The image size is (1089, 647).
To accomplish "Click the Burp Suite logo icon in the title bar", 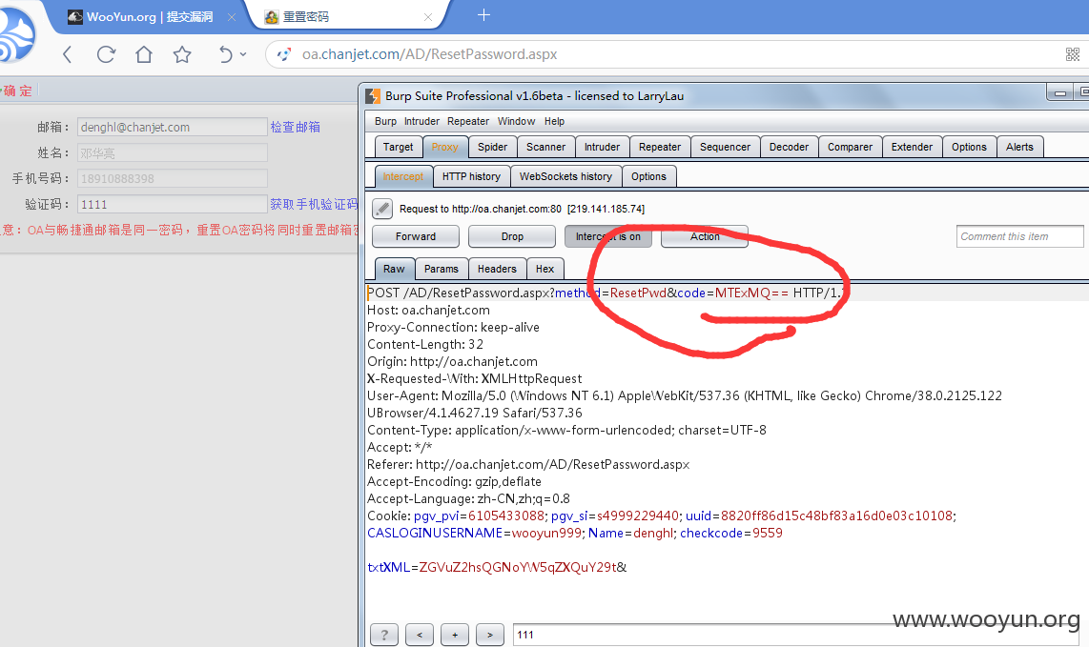I will (373, 96).
